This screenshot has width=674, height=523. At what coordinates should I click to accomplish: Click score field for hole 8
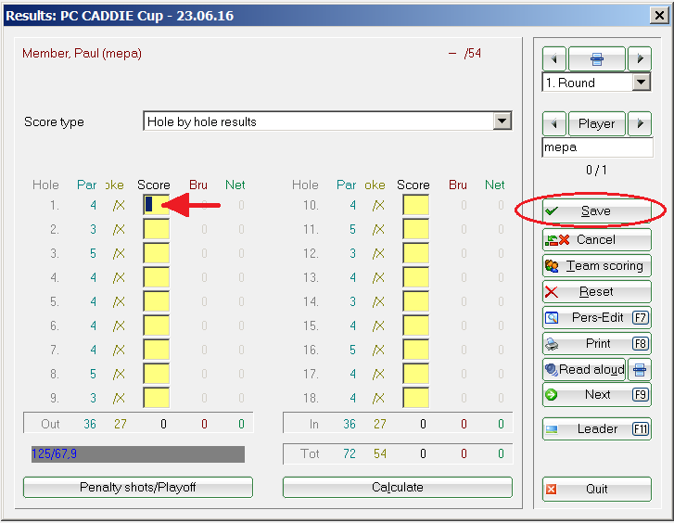[x=157, y=374]
